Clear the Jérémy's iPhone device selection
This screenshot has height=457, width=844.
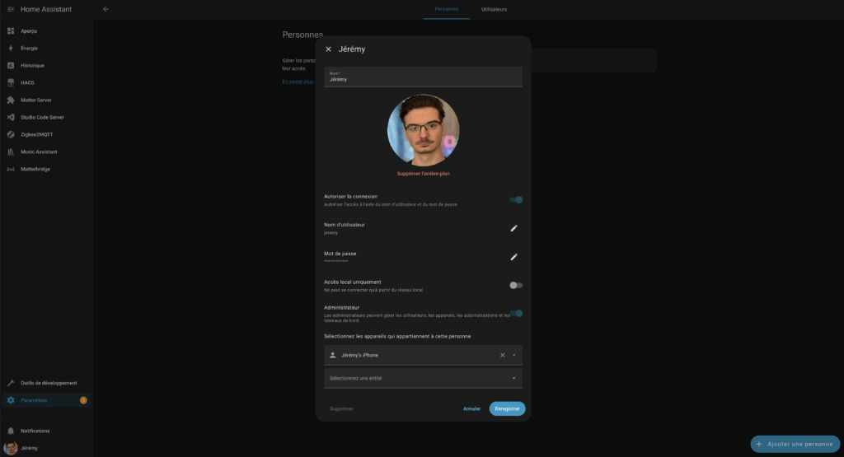pos(502,355)
